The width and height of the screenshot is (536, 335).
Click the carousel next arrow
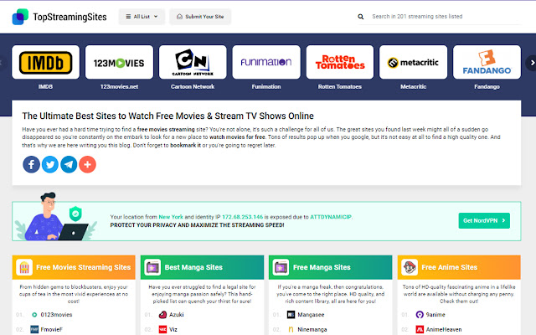tap(532, 63)
